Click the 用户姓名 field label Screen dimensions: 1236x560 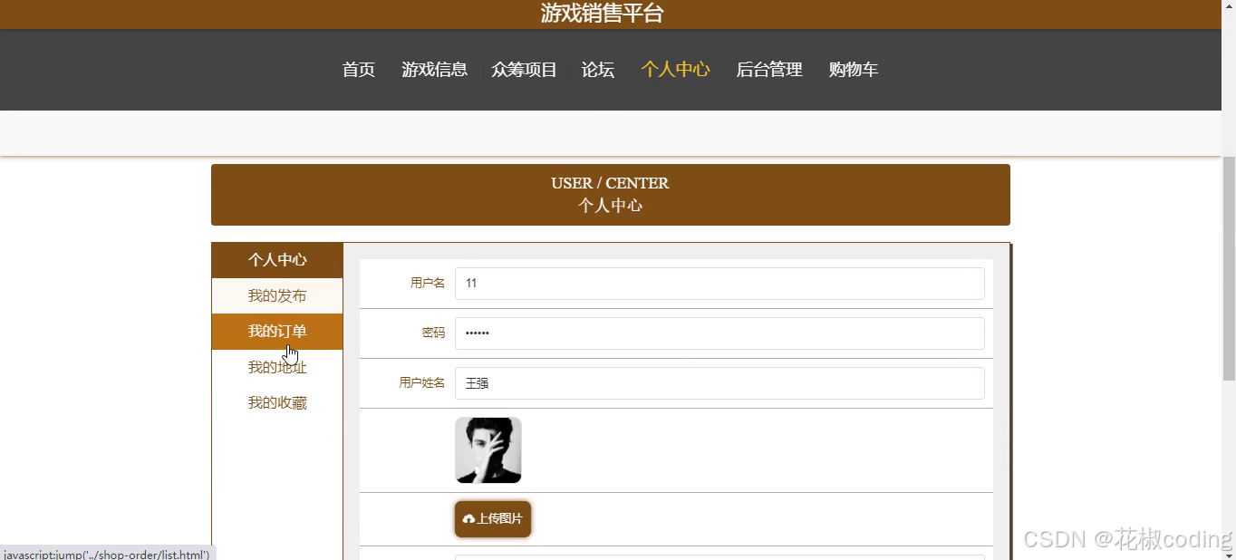click(422, 383)
